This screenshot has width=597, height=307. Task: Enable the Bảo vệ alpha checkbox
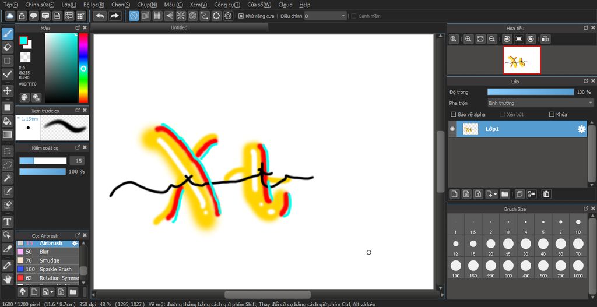pyautogui.click(x=454, y=114)
